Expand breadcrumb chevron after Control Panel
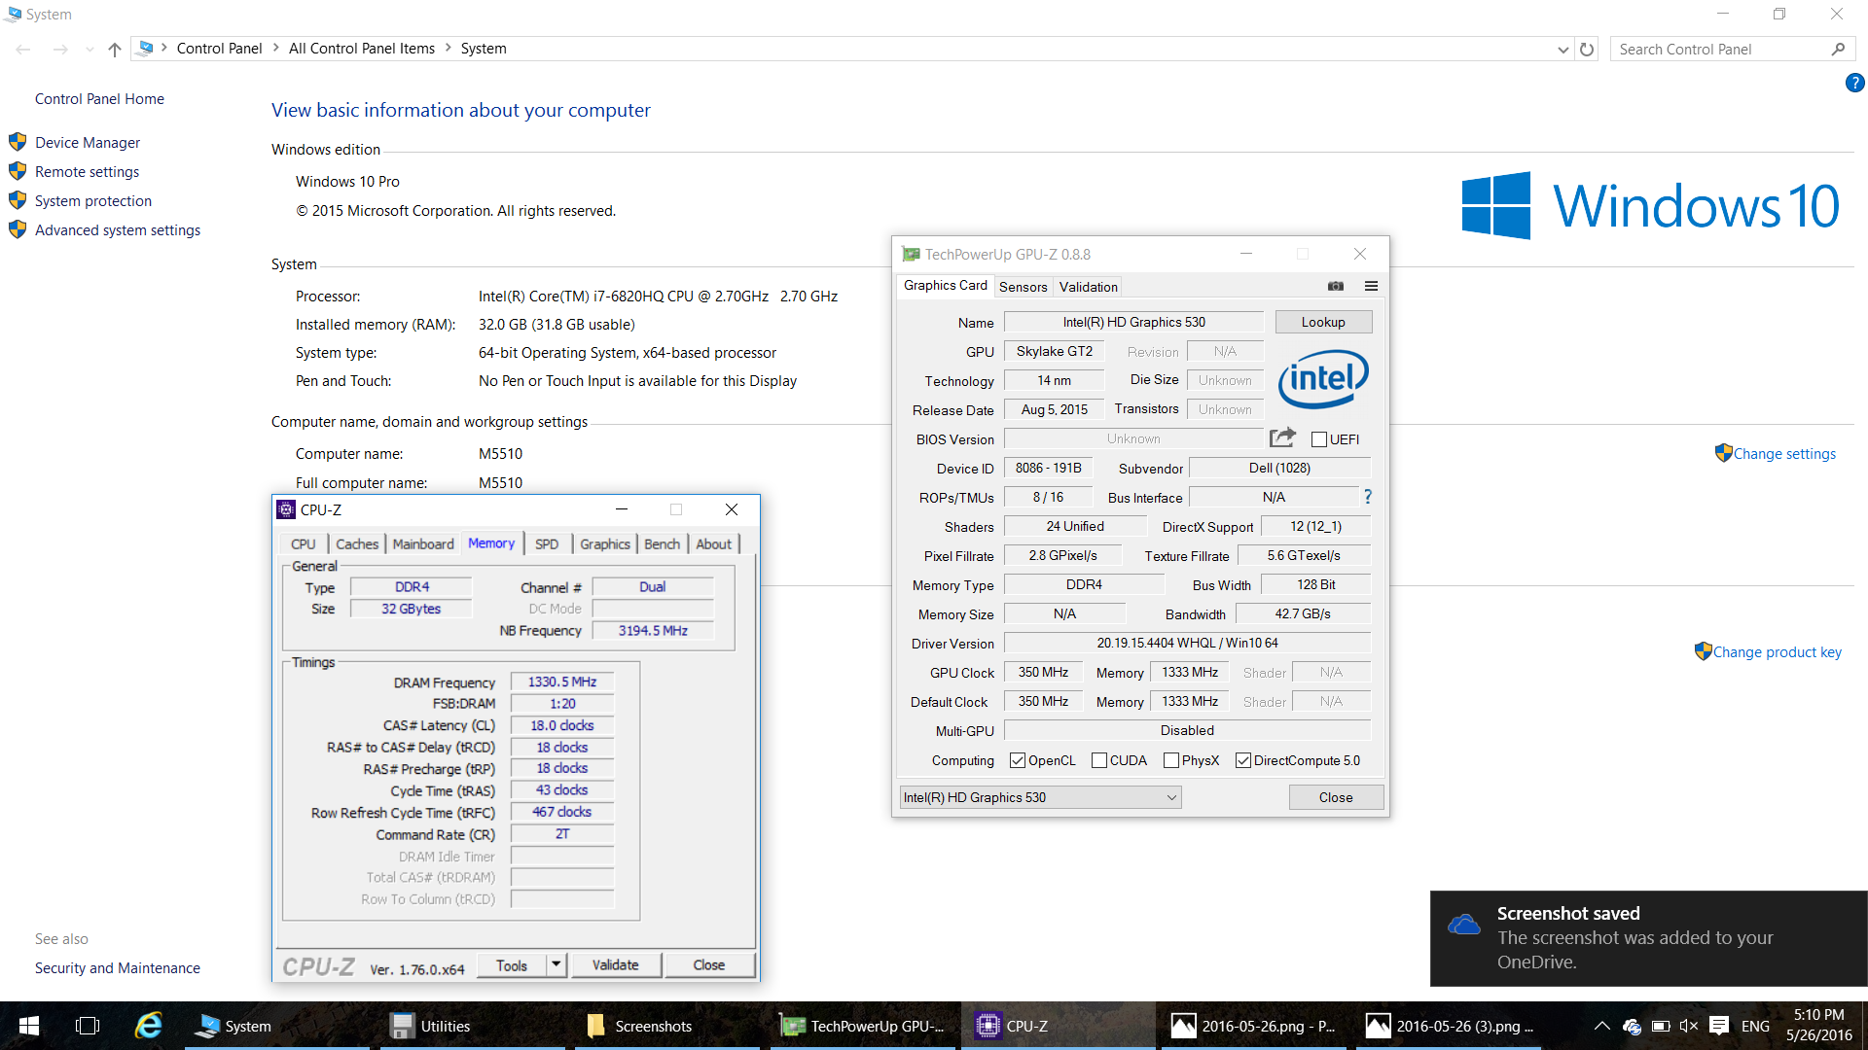 click(x=276, y=48)
